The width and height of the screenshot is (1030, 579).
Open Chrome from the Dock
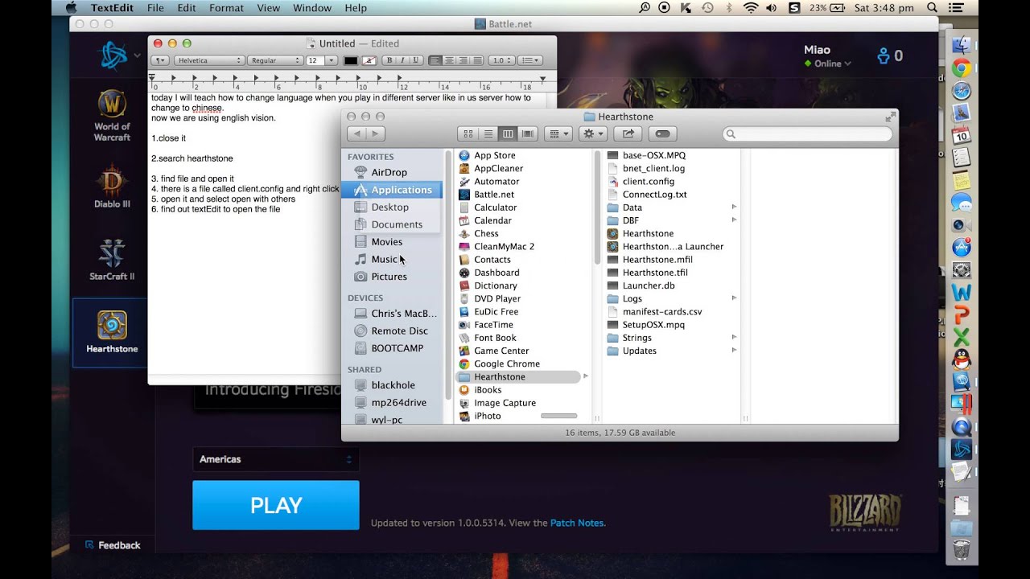click(961, 68)
